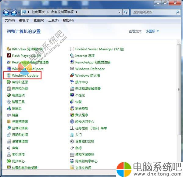Open the 网络和共享中心 link

click(86, 161)
